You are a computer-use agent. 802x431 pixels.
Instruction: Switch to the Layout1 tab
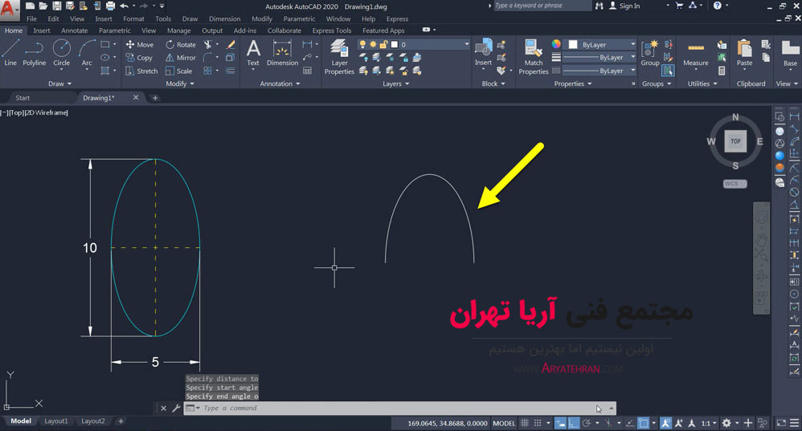coord(55,421)
